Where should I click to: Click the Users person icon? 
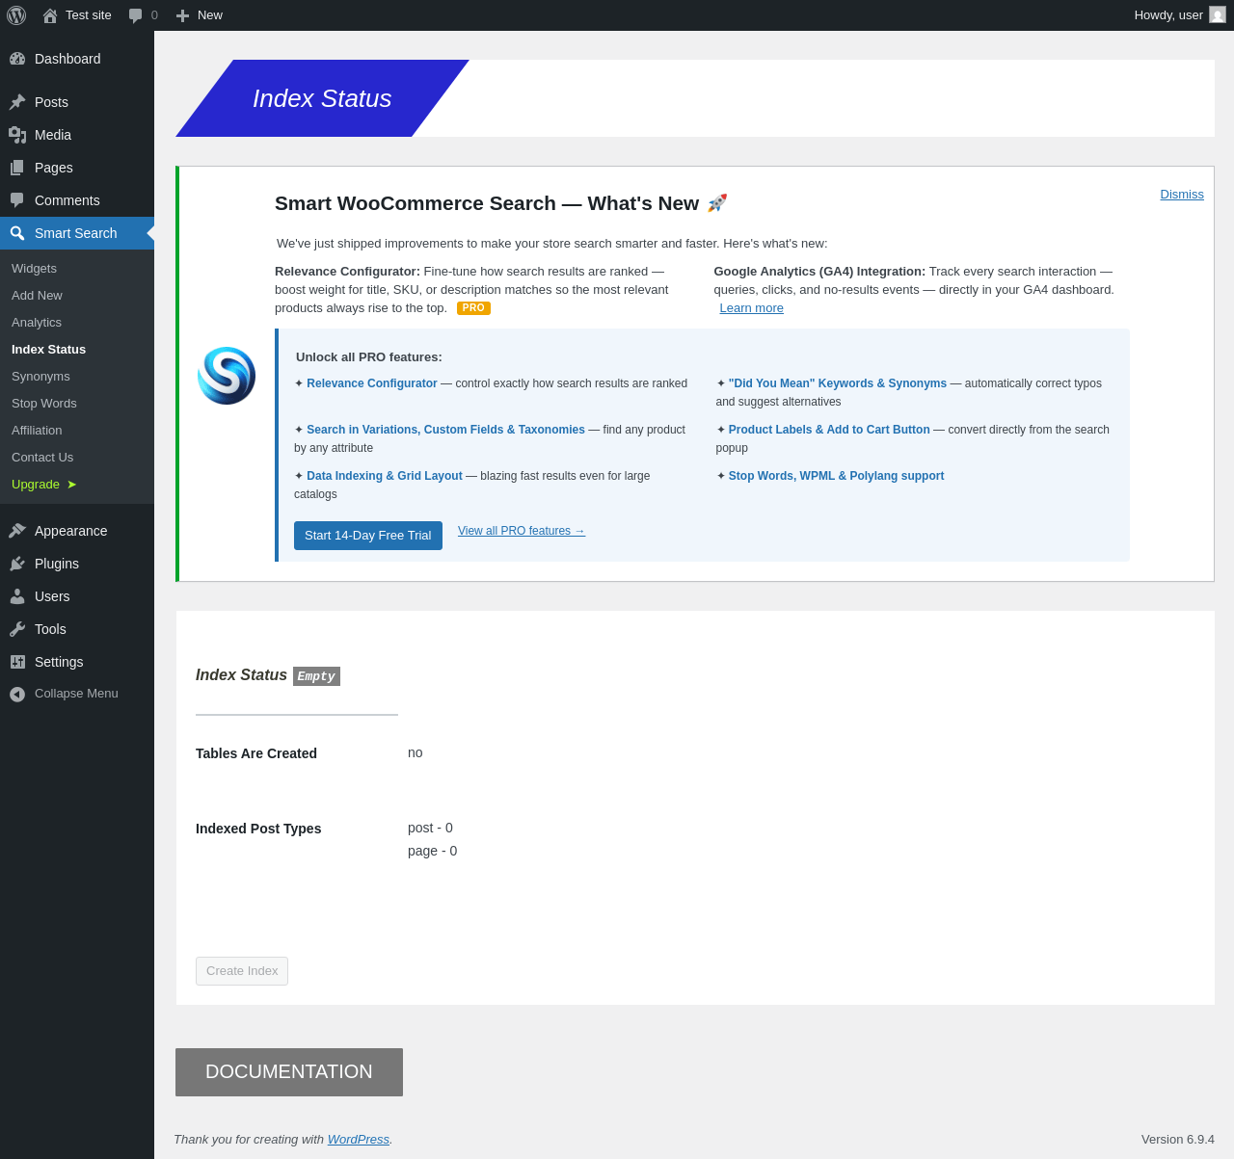coord(17,596)
